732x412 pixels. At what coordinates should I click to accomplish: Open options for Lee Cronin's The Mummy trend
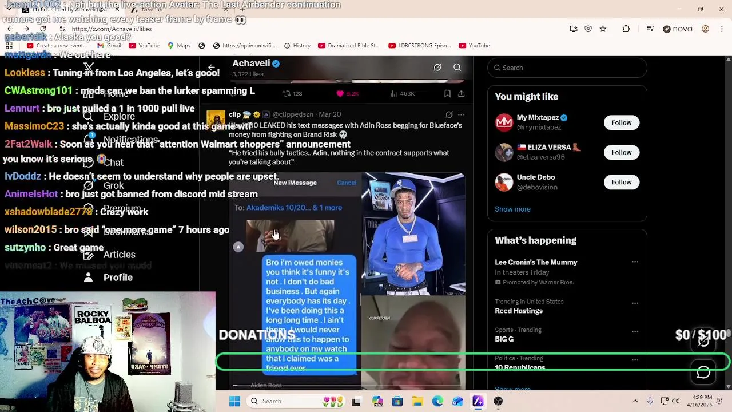635,262
